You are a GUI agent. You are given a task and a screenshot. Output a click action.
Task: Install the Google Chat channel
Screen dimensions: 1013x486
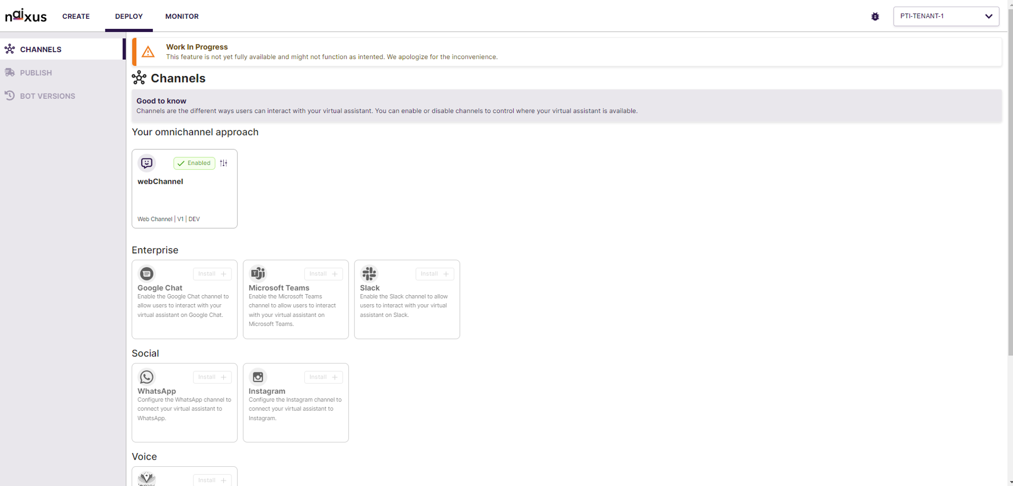click(x=212, y=274)
